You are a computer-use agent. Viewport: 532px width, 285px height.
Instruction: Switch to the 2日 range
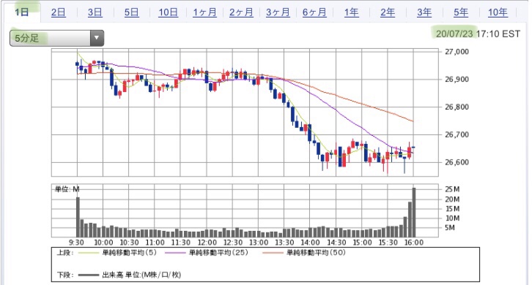[x=59, y=12]
